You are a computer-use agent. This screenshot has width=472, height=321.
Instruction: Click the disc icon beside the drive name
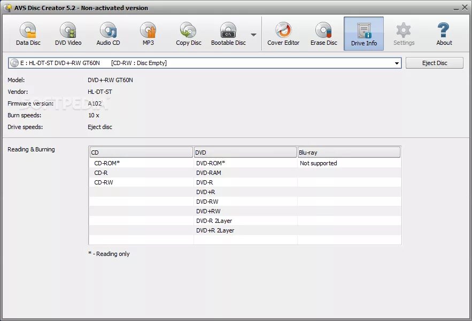pyautogui.click(x=14, y=62)
